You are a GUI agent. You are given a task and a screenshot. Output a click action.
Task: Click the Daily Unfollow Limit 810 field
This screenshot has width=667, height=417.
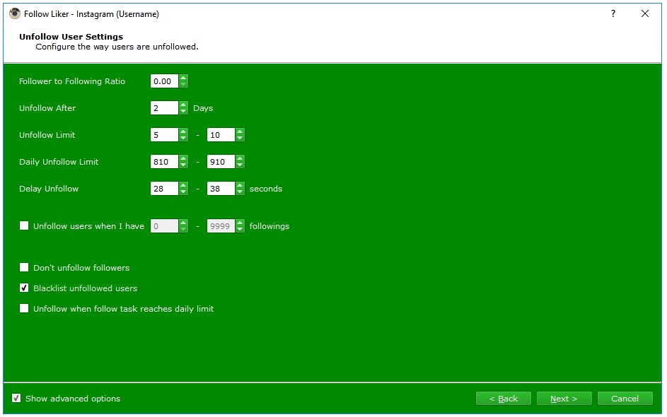click(x=165, y=162)
